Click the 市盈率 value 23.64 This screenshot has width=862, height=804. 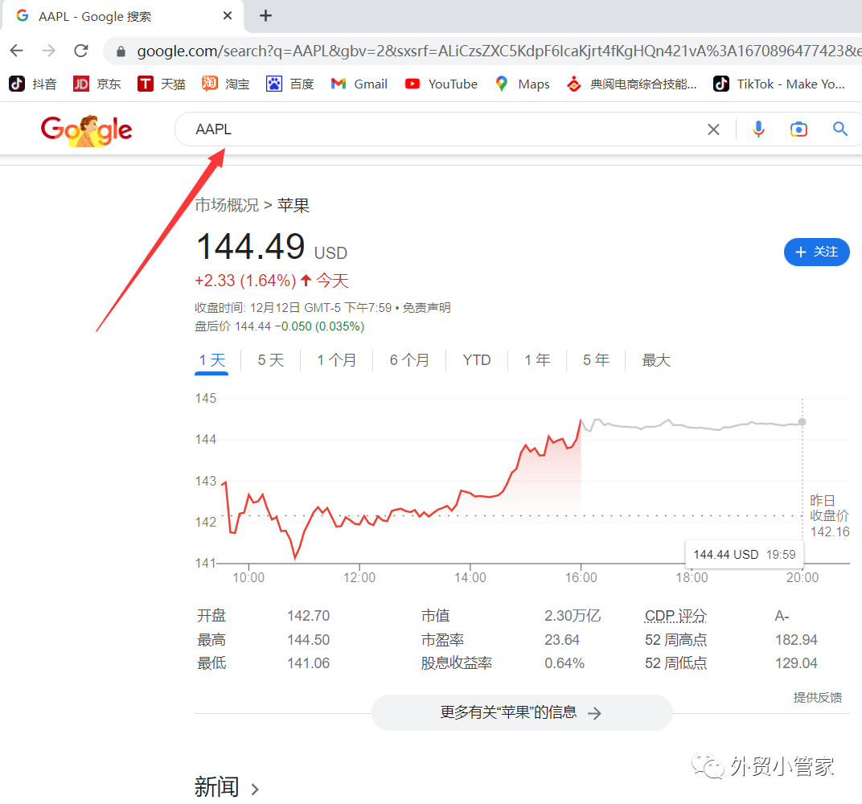click(562, 640)
